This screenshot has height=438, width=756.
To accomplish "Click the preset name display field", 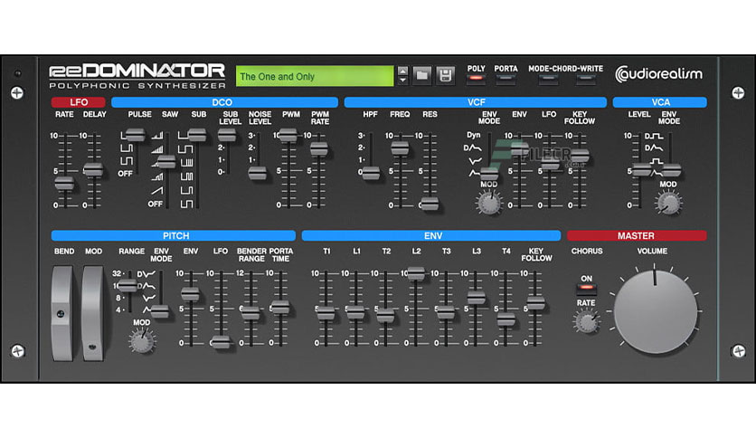I will coord(315,76).
